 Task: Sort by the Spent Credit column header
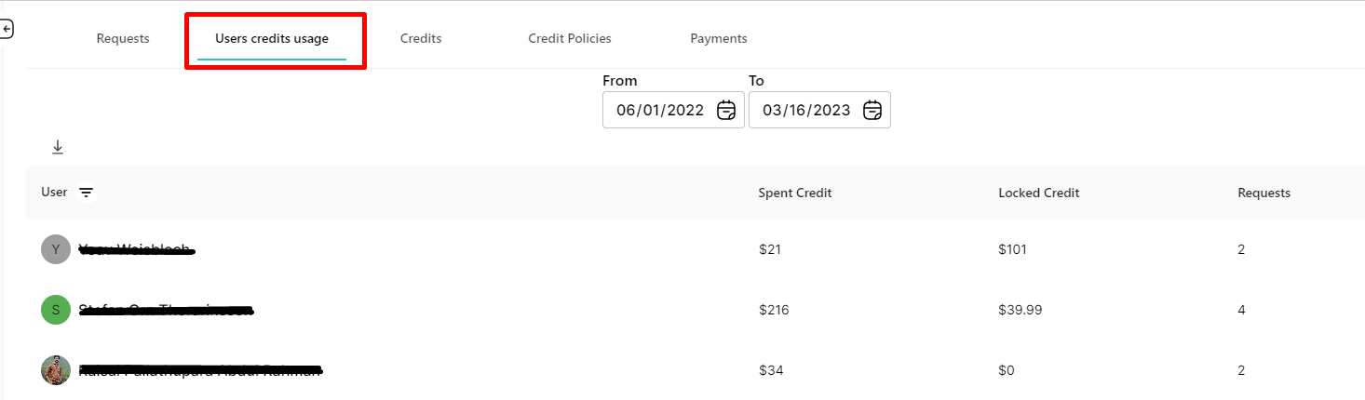point(795,193)
